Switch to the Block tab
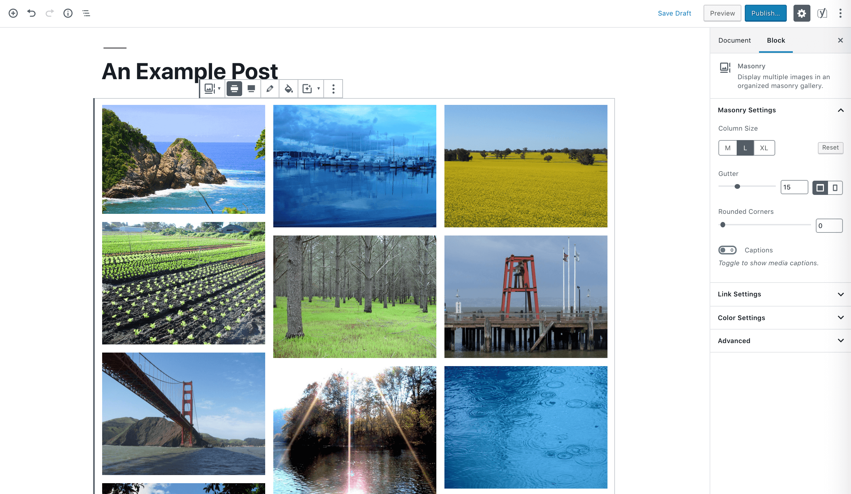Image resolution: width=851 pixels, height=494 pixels. (776, 40)
